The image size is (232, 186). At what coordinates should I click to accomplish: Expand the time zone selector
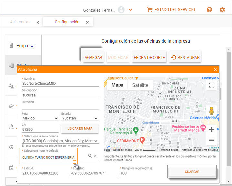[60, 141]
